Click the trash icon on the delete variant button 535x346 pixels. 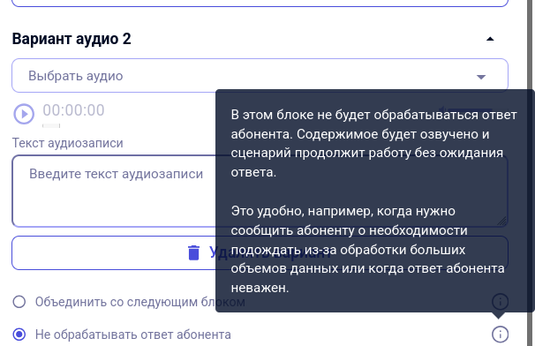(x=194, y=252)
